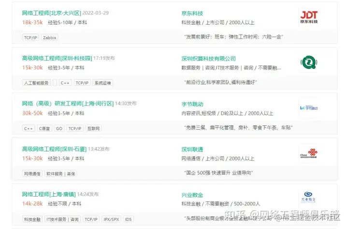Image resolution: width=348 pixels, height=229 pixels.
Task: Click salary 15k-30k in 深圳联通 listing
Action: [x=32, y=159]
